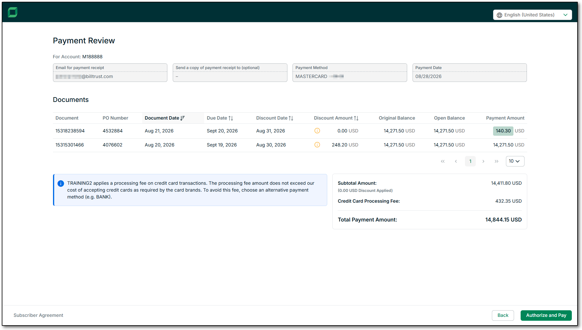Click document number 15315301466
This screenshot has width=582, height=330.
[69, 145]
